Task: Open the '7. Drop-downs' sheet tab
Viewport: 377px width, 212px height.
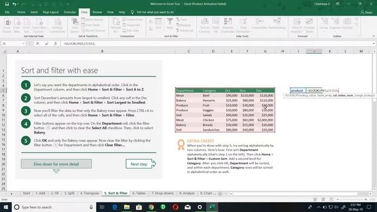Action: click(x=163, y=193)
